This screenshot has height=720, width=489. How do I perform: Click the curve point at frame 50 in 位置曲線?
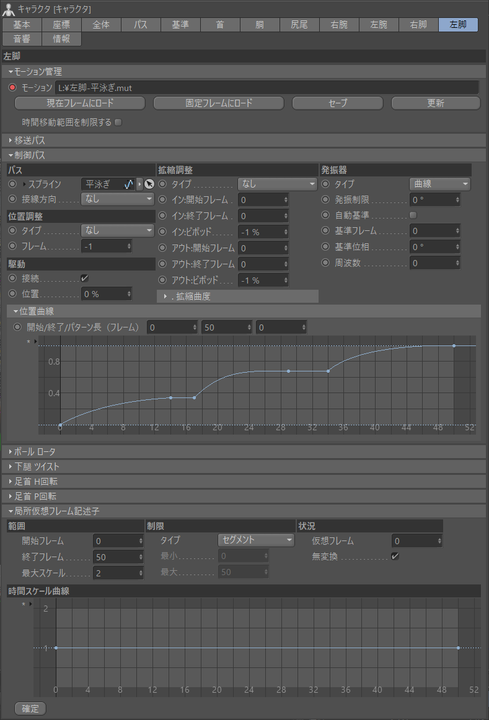click(x=454, y=346)
